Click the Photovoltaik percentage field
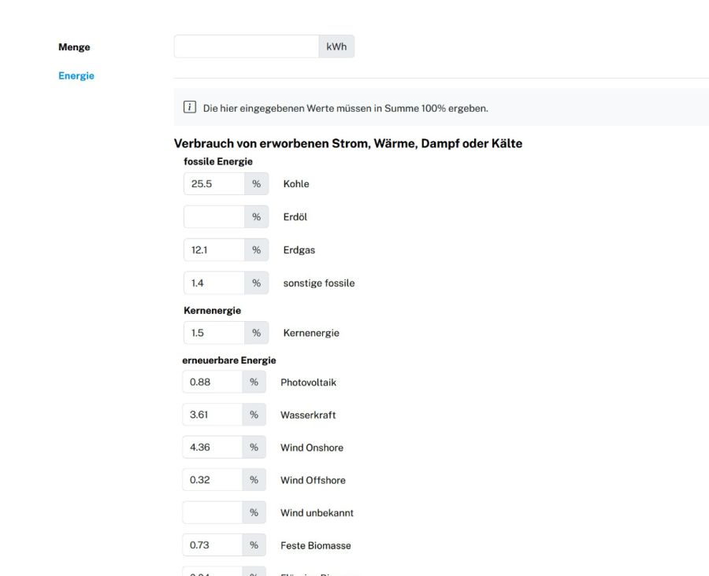The image size is (709, 576). pos(212,382)
